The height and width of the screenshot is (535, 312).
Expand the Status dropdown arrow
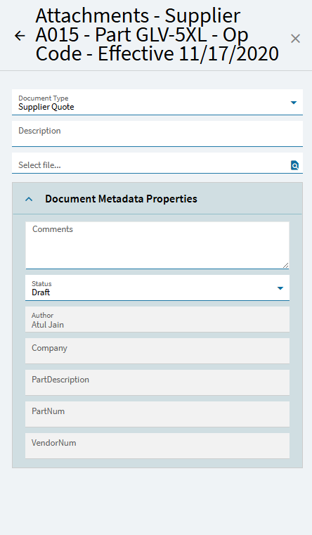[280, 288]
